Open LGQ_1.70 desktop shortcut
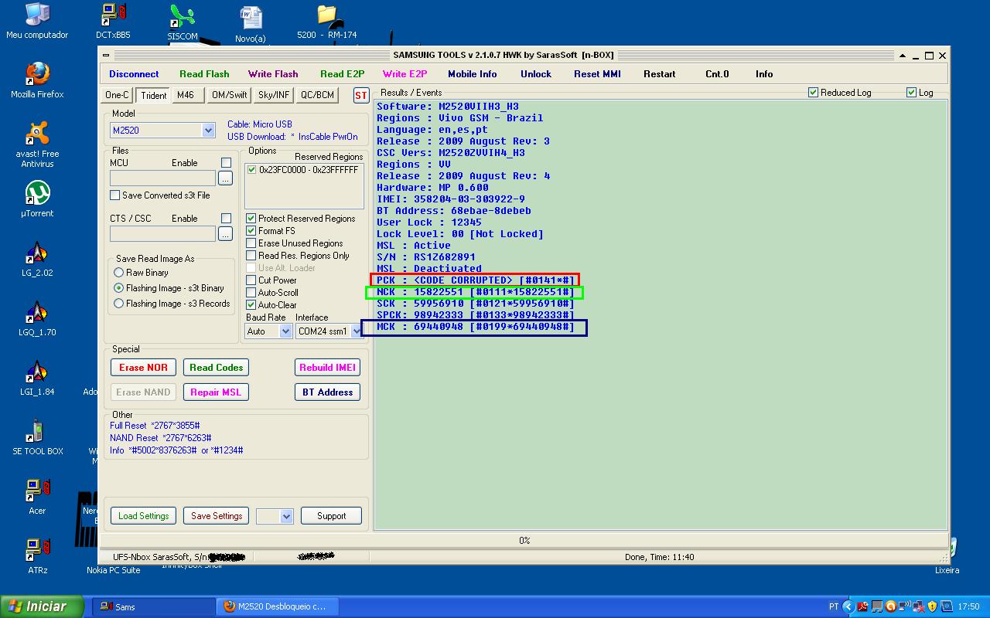The width and height of the screenshot is (990, 618). tap(37, 318)
